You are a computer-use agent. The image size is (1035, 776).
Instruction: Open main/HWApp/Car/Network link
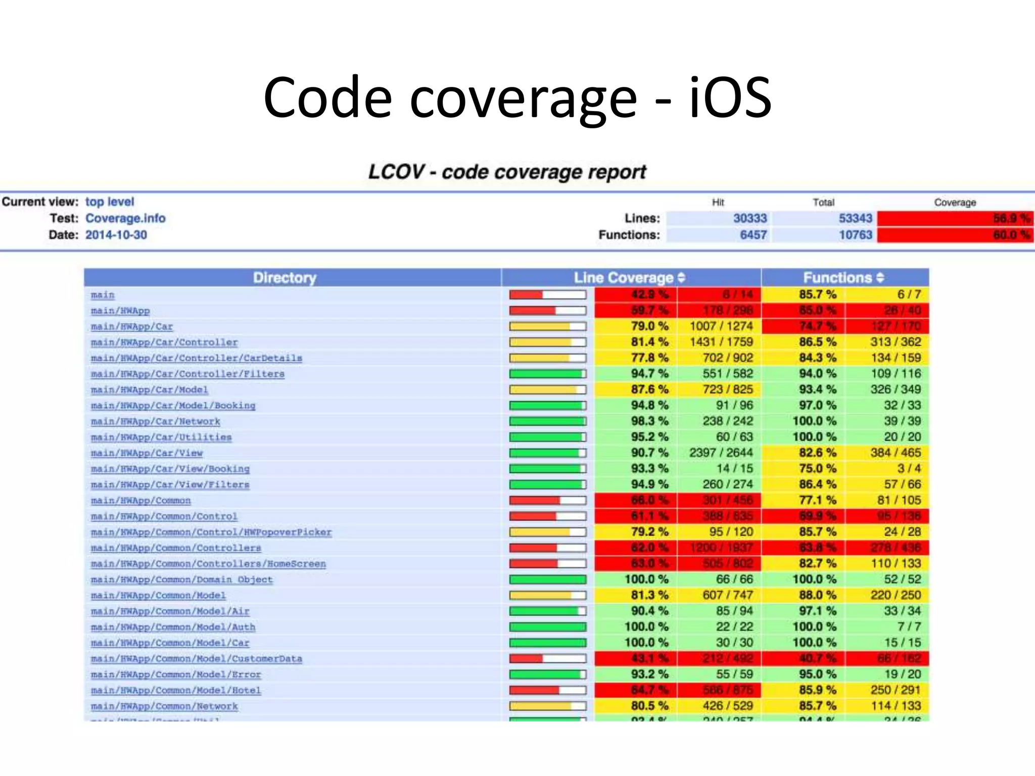(156, 421)
